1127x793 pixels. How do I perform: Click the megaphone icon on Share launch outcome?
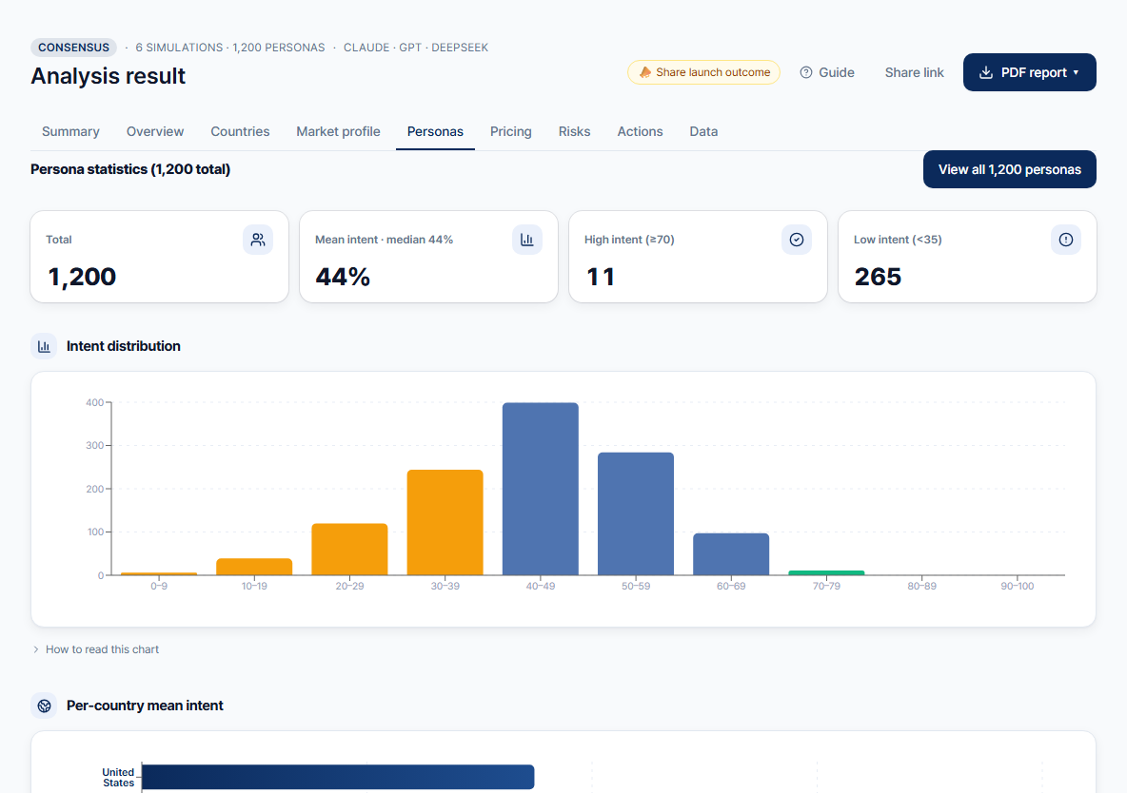point(644,72)
